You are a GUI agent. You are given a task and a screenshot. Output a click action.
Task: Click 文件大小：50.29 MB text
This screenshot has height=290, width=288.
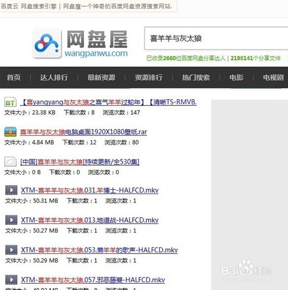tap(32, 260)
